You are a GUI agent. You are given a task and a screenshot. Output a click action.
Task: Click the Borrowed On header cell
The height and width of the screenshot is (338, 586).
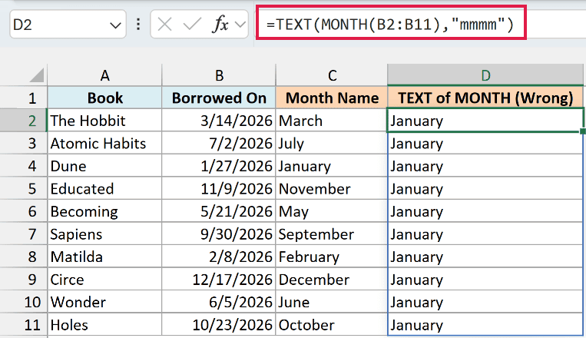point(219,98)
